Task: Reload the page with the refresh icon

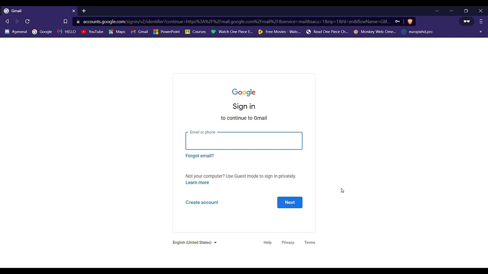Action: [x=27, y=22]
